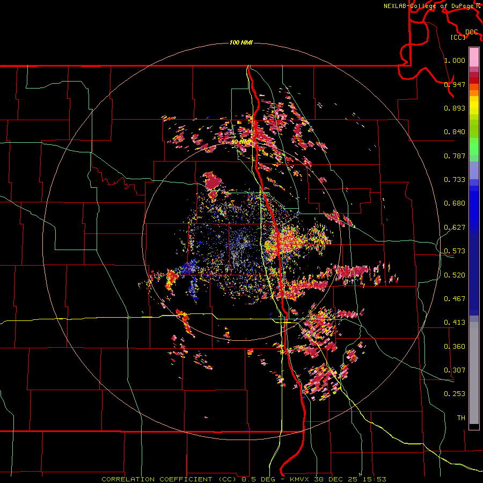
Task: Click the DCC label above the scale
Action: click(472, 32)
